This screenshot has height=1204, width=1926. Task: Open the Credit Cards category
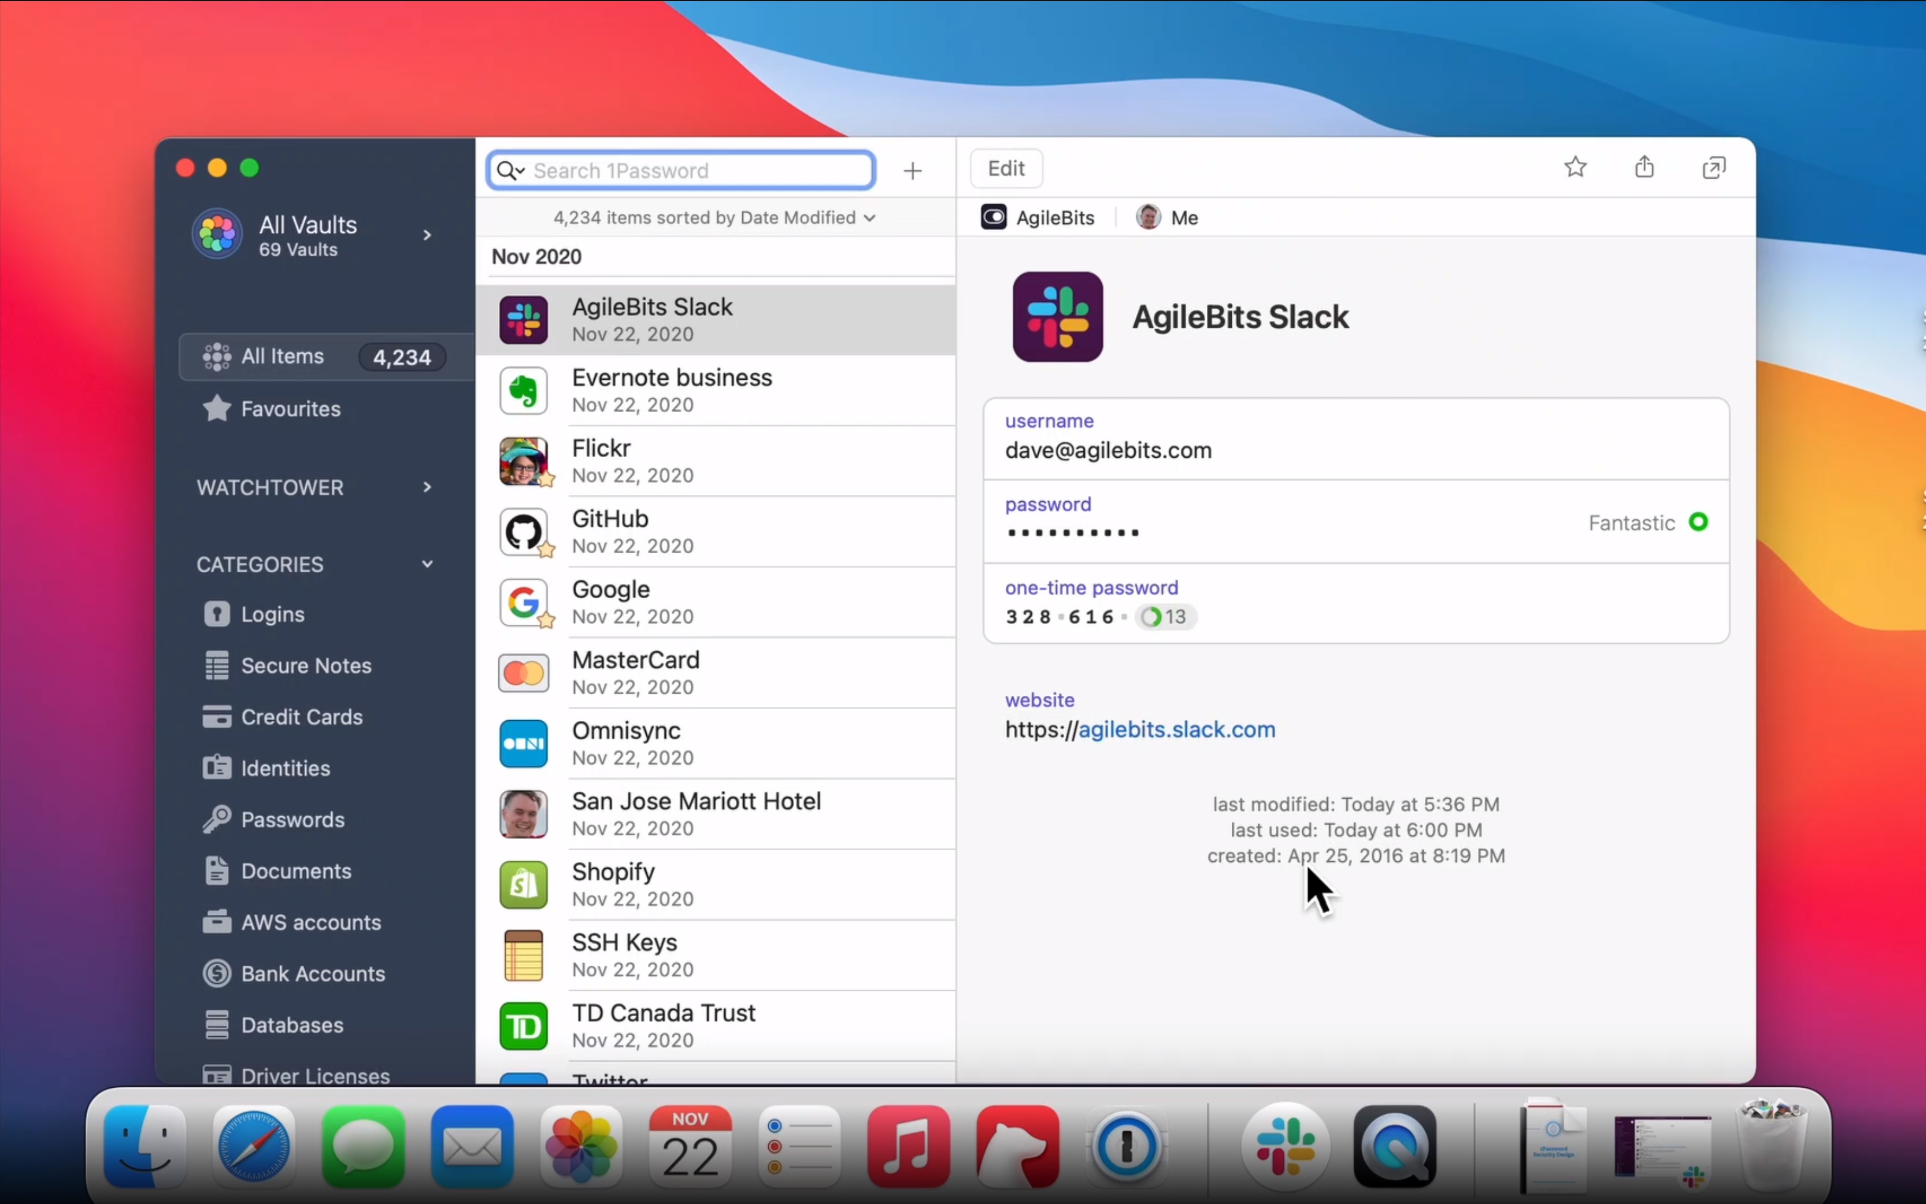pyautogui.click(x=302, y=716)
